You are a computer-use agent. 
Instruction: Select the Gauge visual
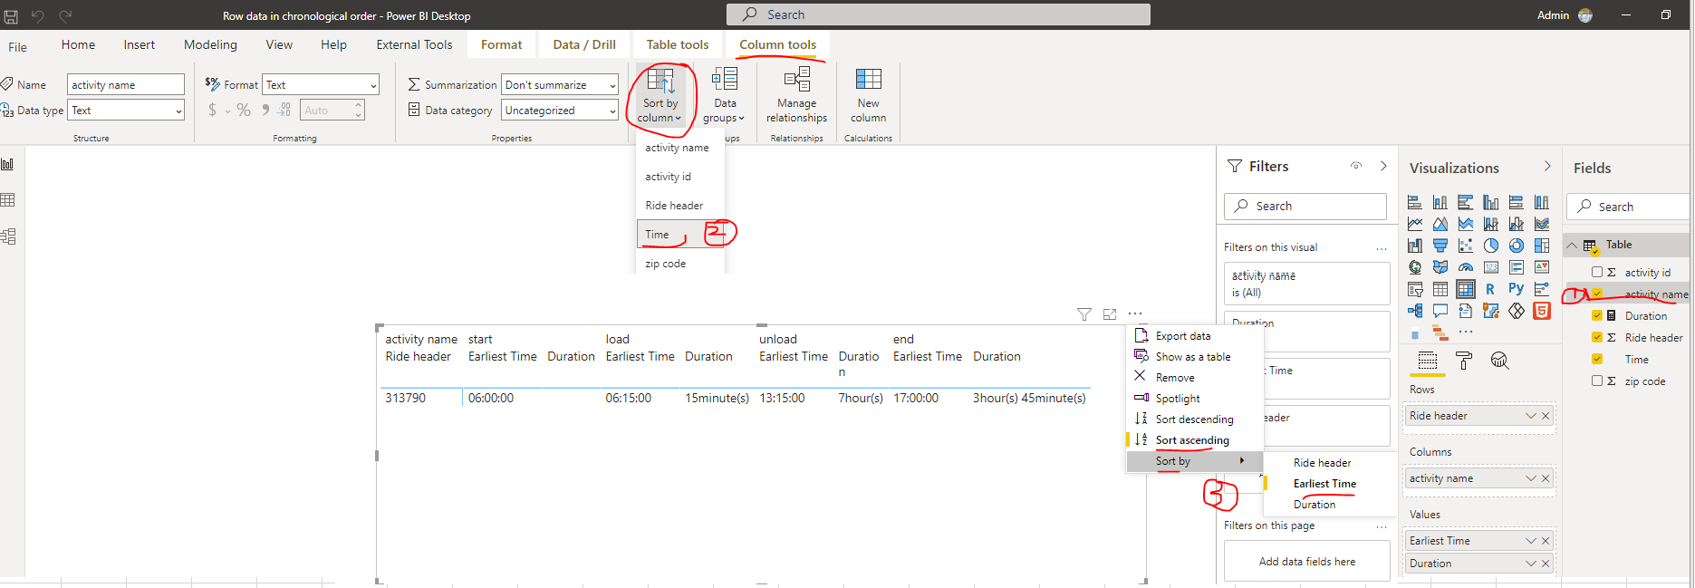pos(1466,267)
